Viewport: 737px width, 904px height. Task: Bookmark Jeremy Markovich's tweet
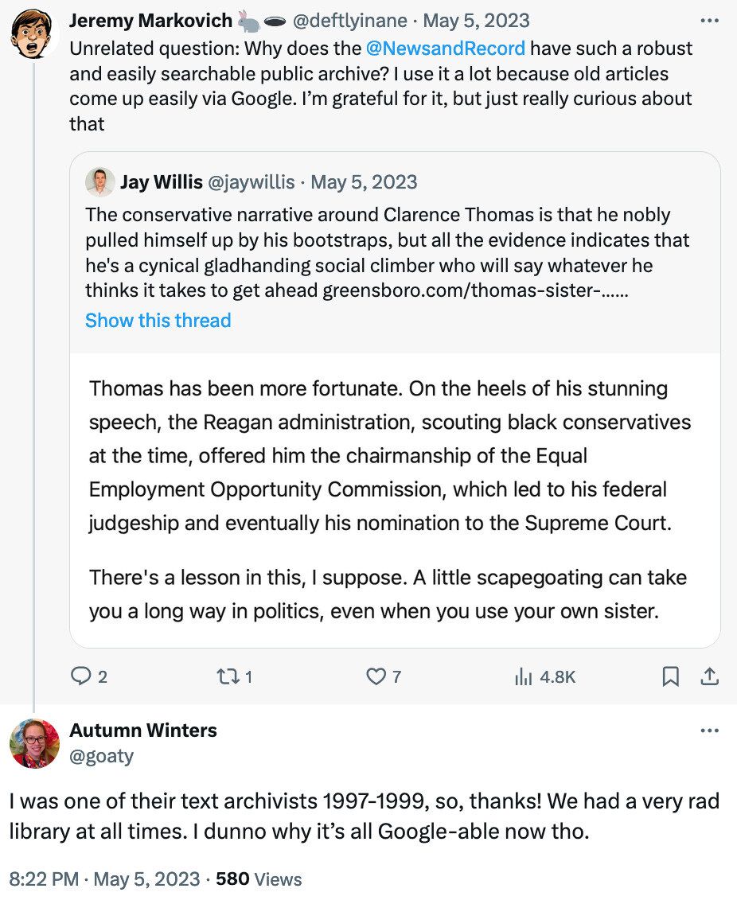(671, 676)
